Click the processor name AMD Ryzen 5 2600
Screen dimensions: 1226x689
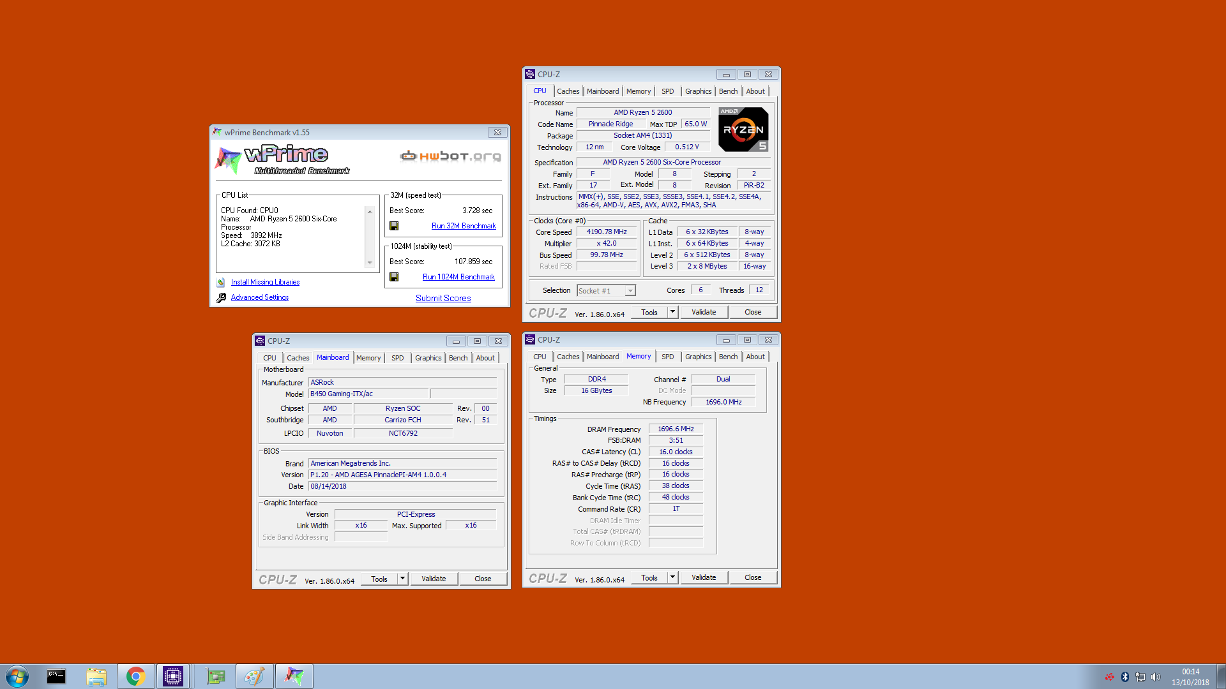point(643,113)
